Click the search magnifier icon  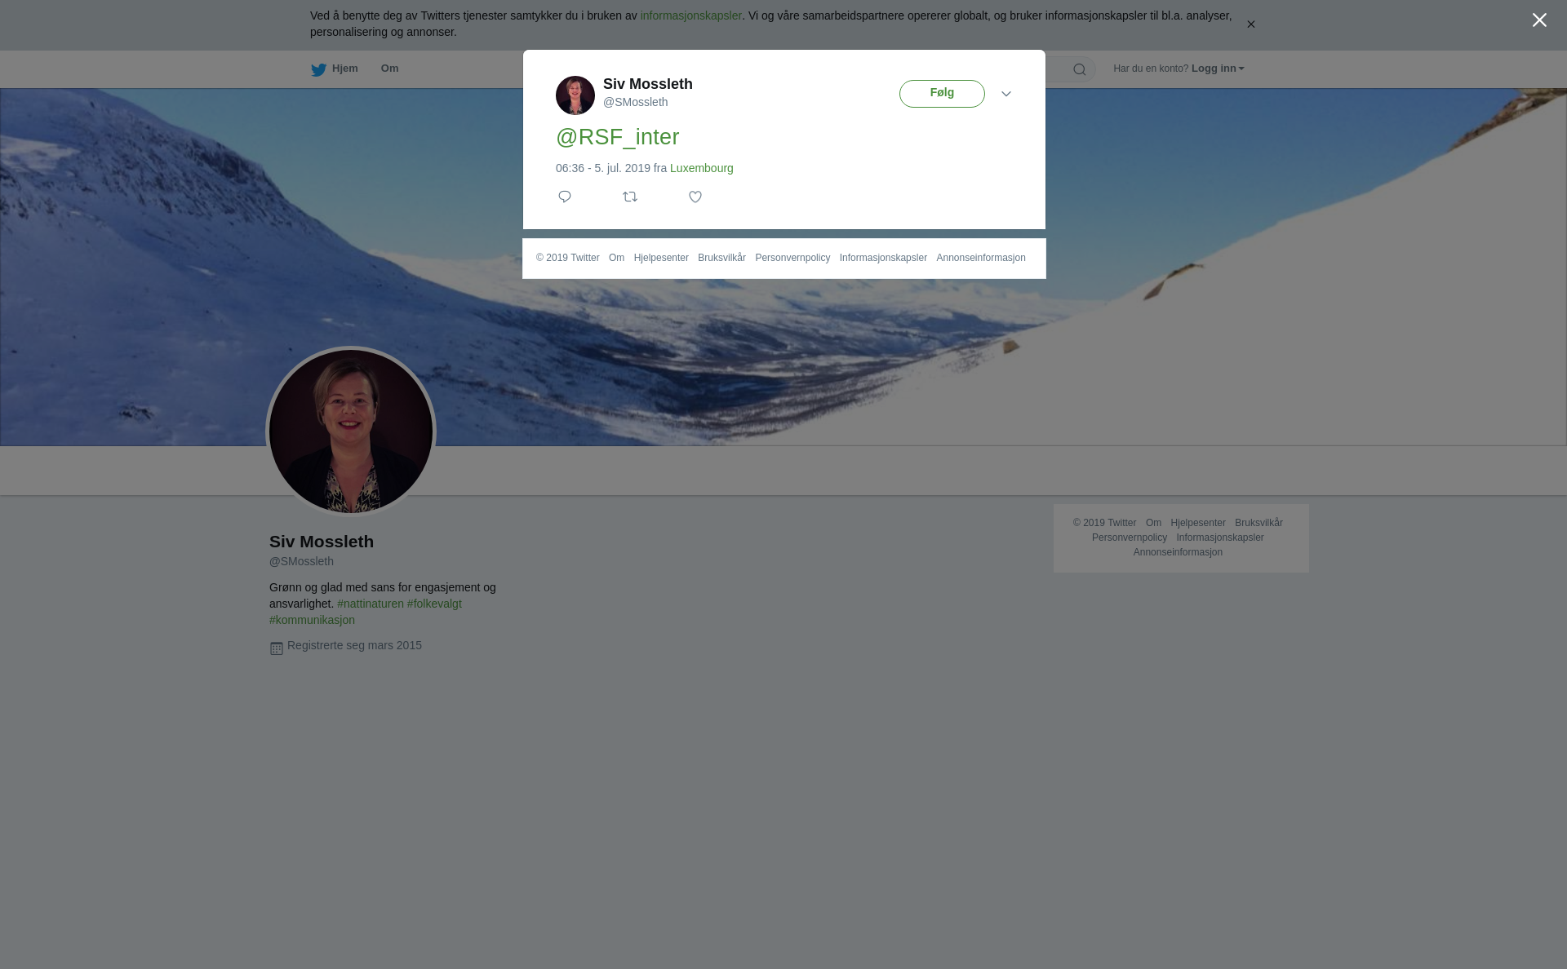pos(1080,69)
